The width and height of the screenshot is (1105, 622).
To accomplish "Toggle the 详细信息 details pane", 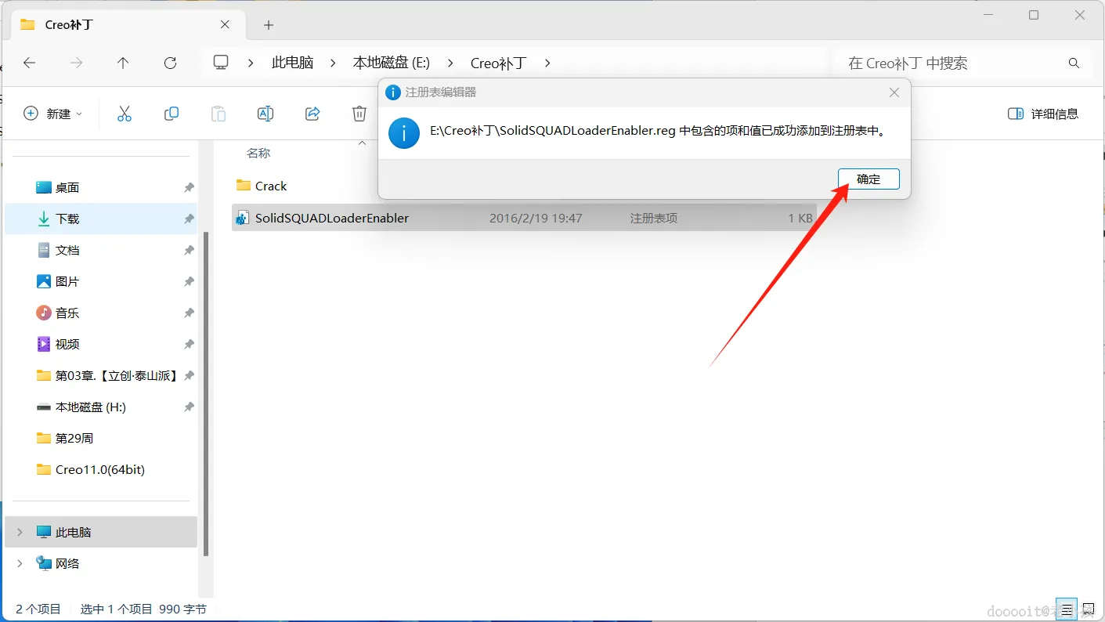I will (1042, 114).
